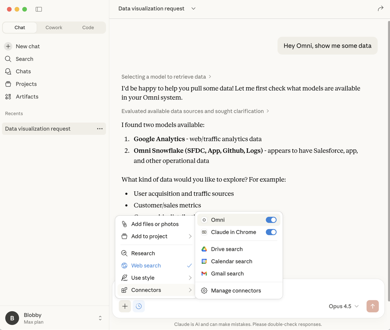Click the conversation vertical scrollbar

[388, 161]
